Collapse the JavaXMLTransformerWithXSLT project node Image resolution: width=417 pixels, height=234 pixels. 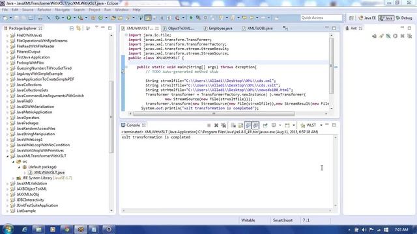(x=7, y=156)
